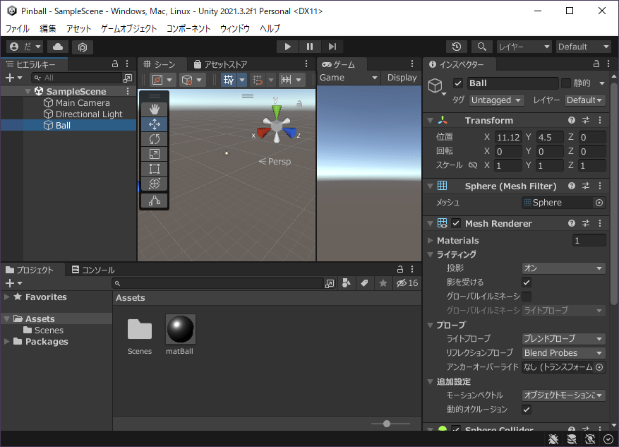Toggle the static checkbox for Ball
Image resolution: width=619 pixels, height=447 pixels.
coord(566,83)
